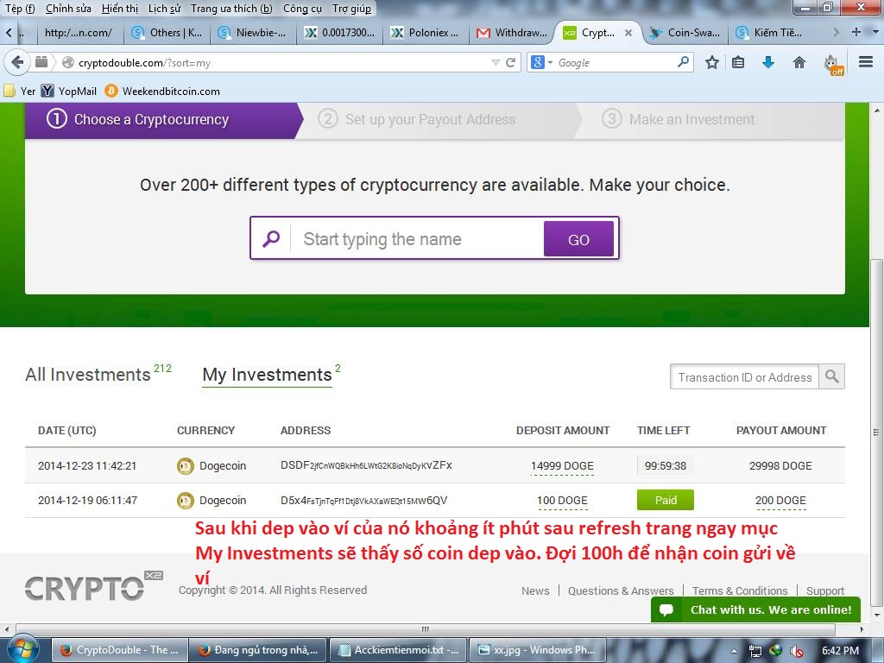
Task: Open the News footer link
Action: [535, 590]
